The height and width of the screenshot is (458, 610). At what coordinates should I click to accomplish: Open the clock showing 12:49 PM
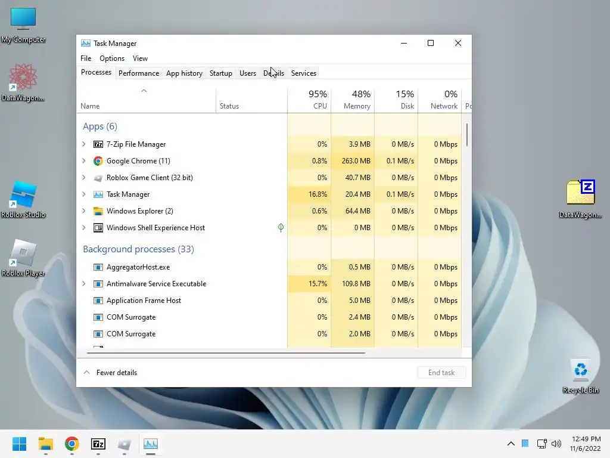(586, 444)
